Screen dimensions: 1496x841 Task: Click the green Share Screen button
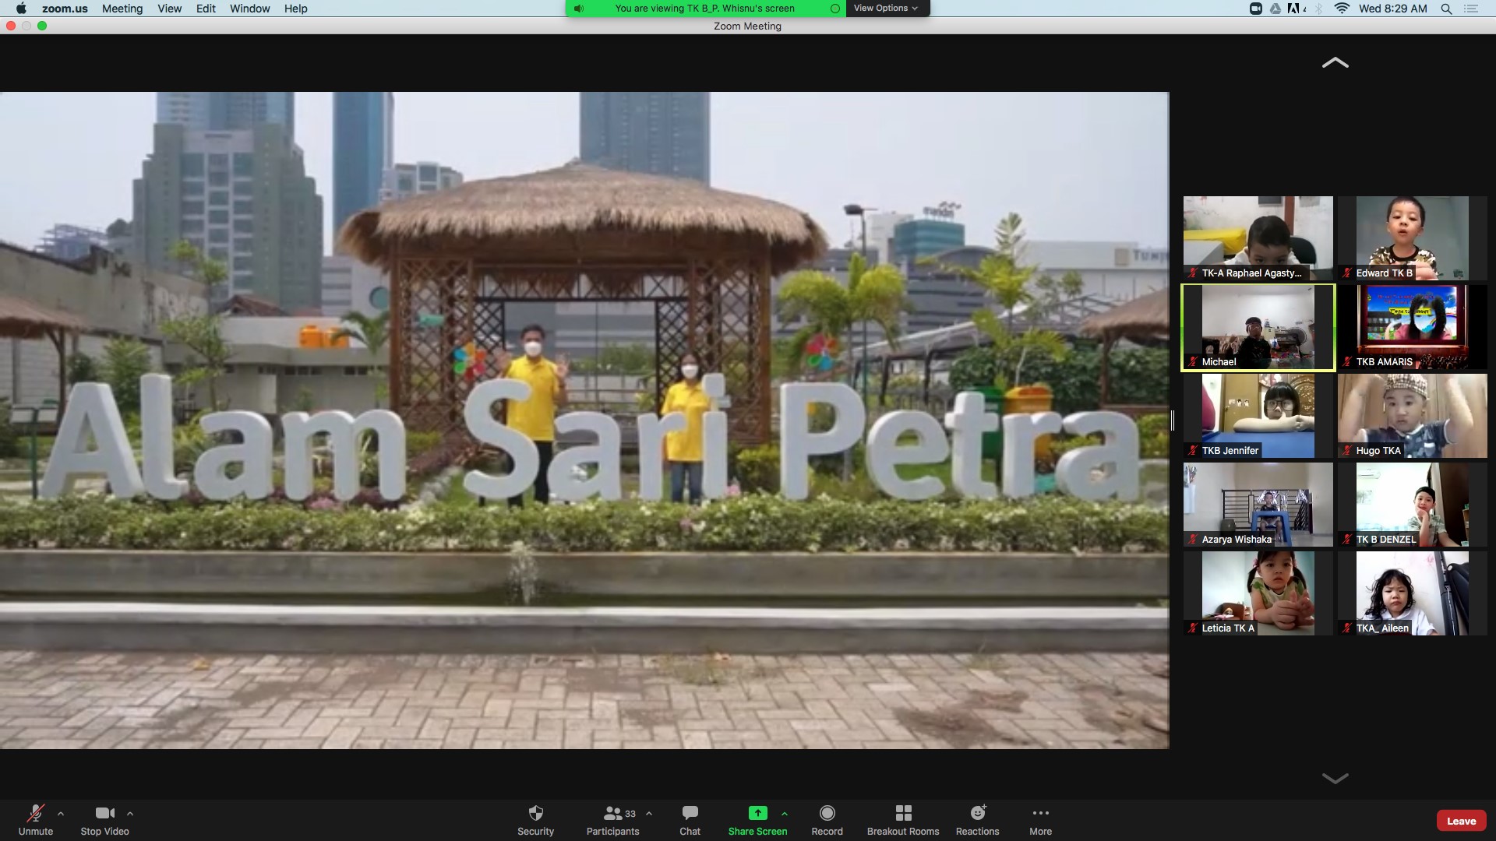pos(757,820)
